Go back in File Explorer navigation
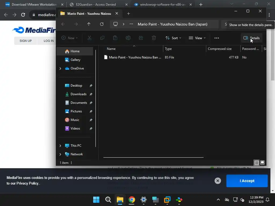This screenshot has width=275, height=206. [63, 24]
